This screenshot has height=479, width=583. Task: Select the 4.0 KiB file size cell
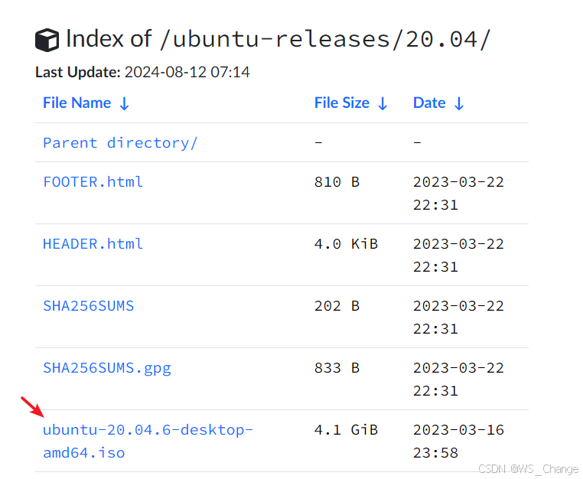pos(346,244)
